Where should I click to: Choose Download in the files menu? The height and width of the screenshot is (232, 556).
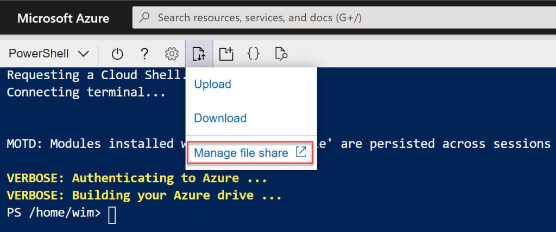click(x=220, y=118)
